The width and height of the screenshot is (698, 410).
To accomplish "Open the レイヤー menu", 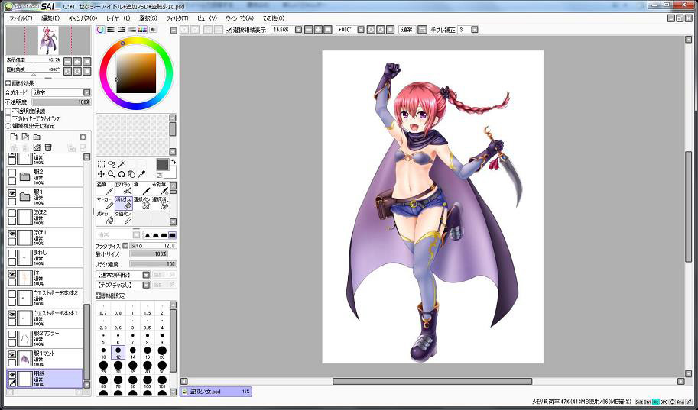I will click(118, 18).
